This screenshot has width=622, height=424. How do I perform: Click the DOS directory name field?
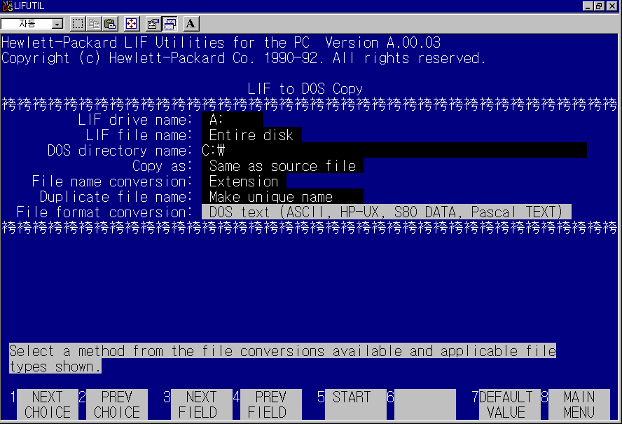coord(394,151)
